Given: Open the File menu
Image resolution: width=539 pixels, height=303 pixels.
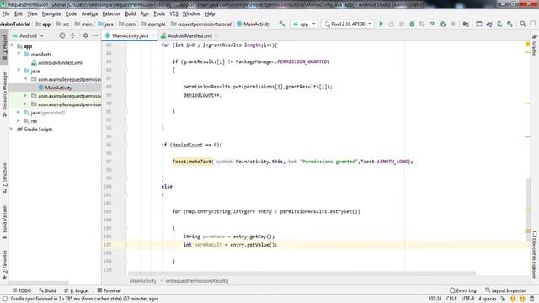Looking at the screenshot, I should pyautogui.click(x=6, y=13).
